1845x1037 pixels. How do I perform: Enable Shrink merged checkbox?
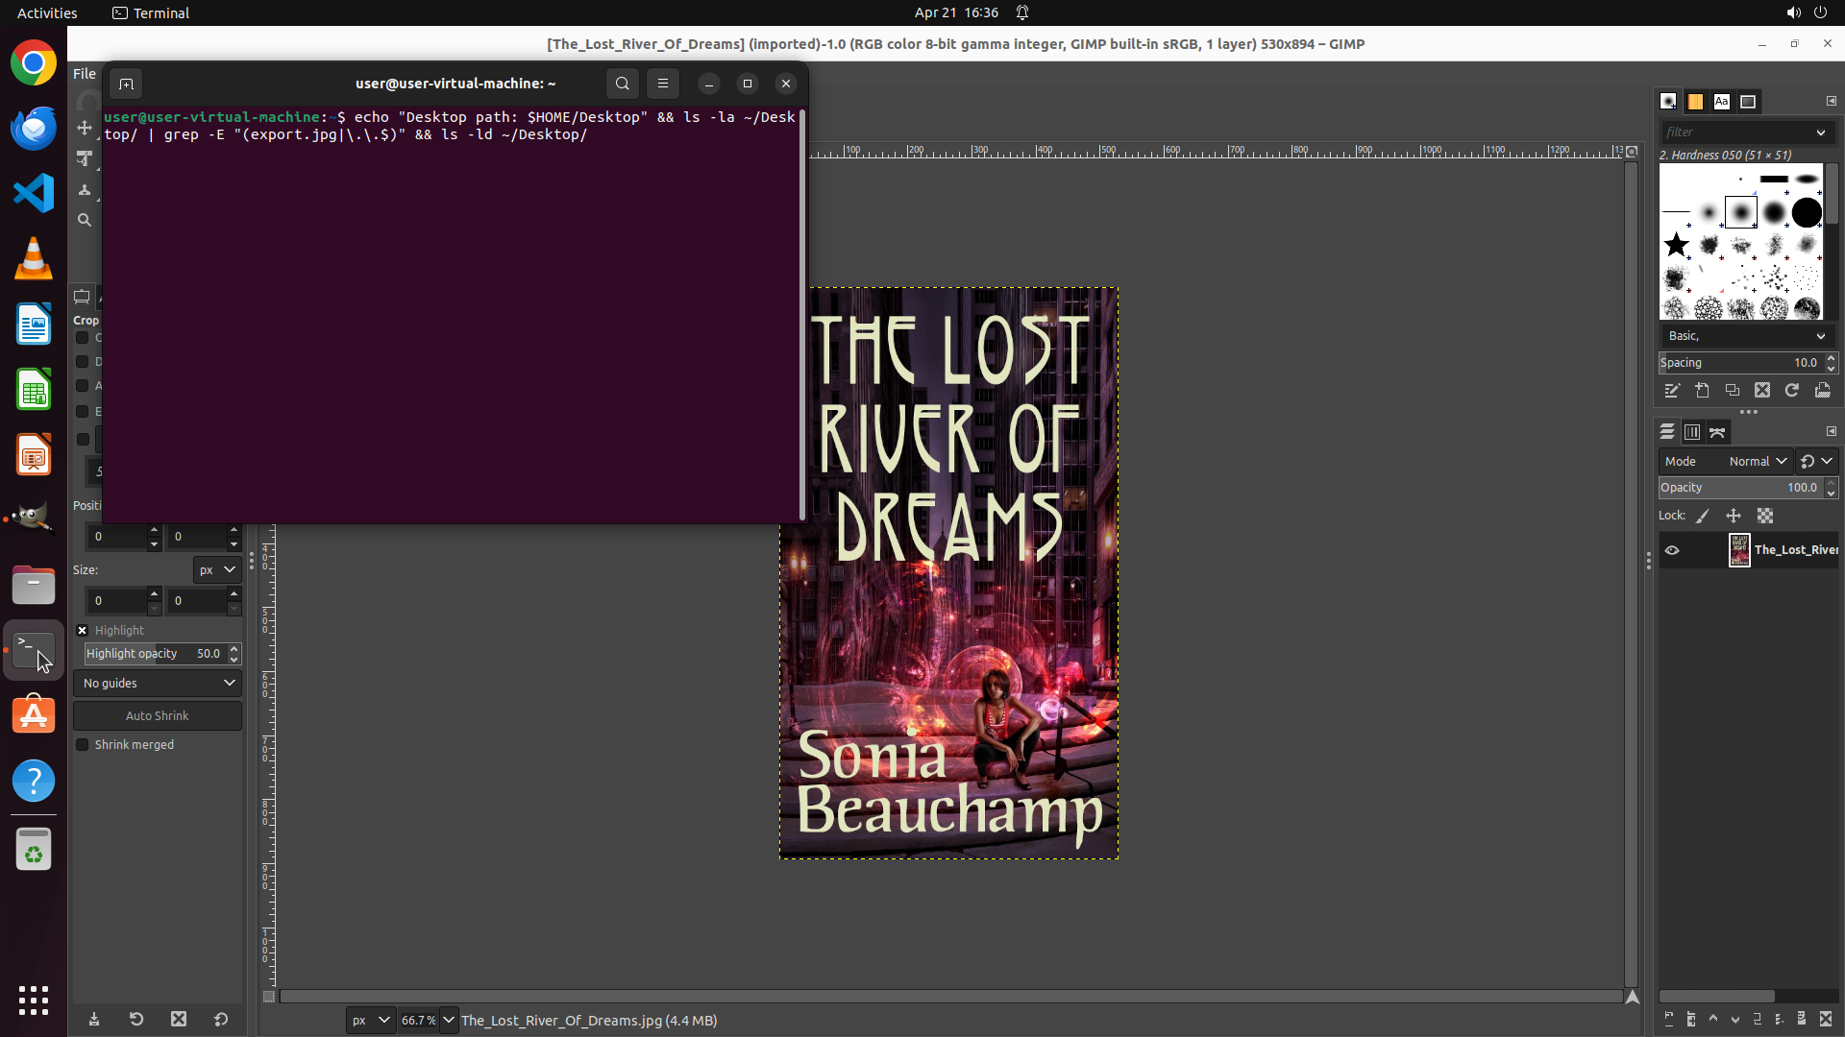(x=83, y=745)
